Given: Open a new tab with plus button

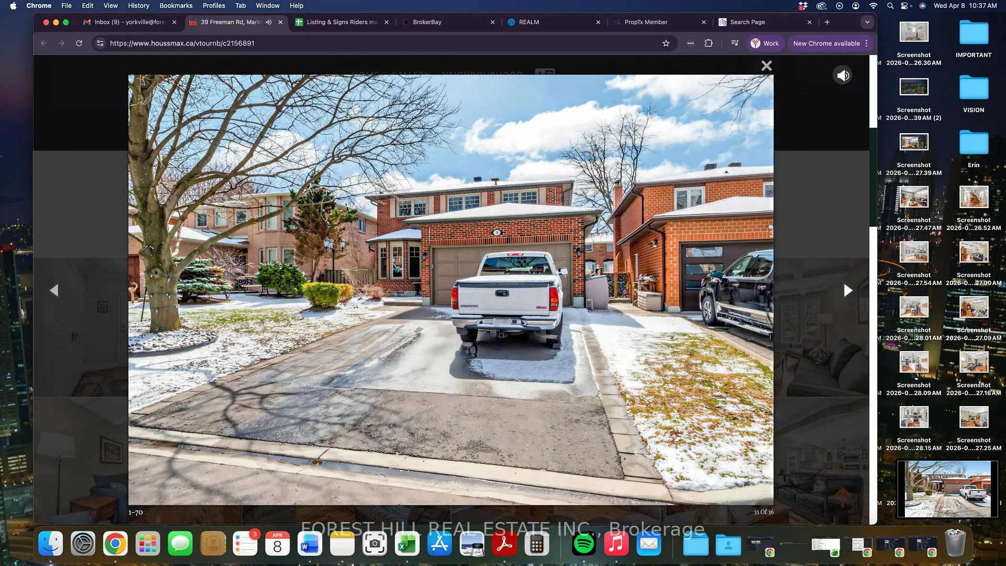Looking at the screenshot, I should (x=827, y=22).
